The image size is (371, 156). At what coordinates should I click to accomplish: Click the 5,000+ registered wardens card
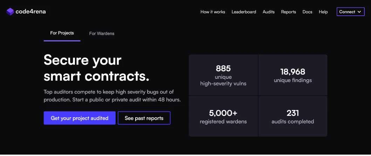pos(223,117)
